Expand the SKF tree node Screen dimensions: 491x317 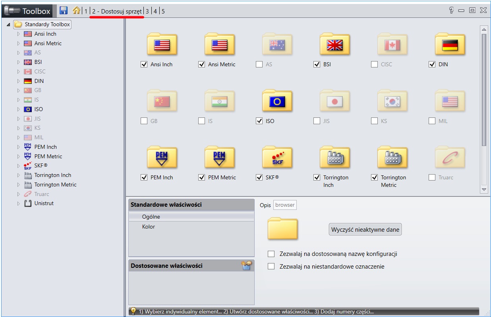[x=18, y=166]
